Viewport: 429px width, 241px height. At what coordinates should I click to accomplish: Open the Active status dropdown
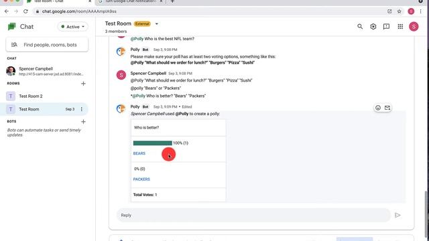point(73,27)
